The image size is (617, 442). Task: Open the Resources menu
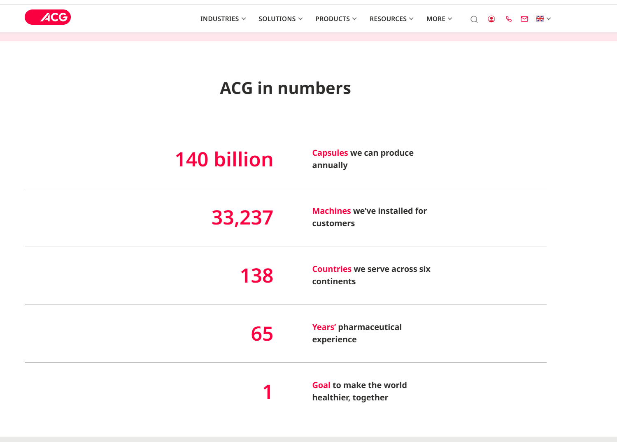tap(388, 19)
